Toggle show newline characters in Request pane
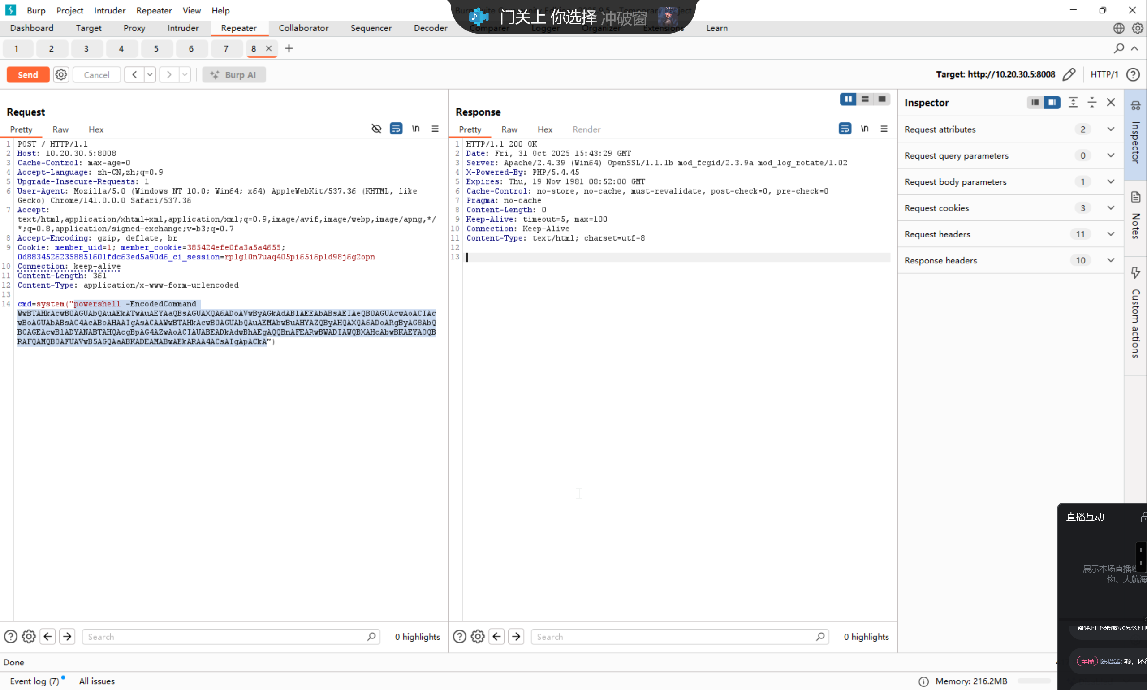This screenshot has width=1147, height=690. (416, 129)
